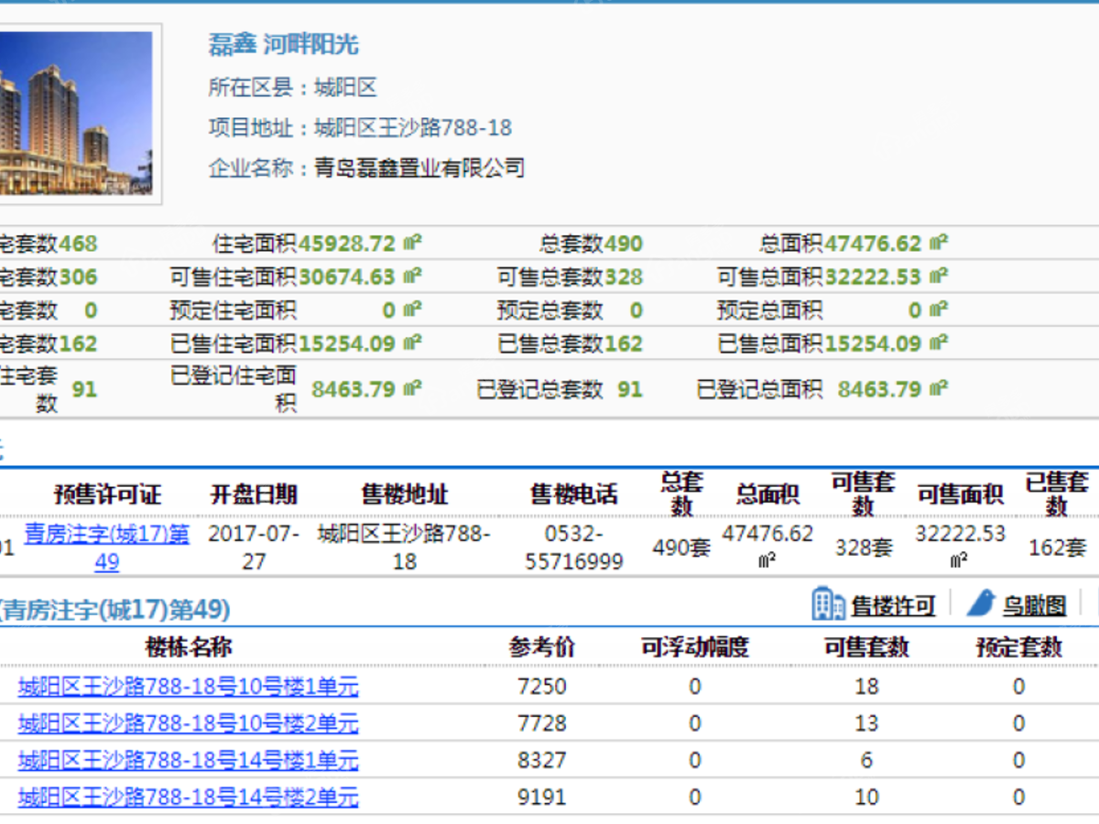1099x824 pixels.
Task: Click sellable units 6 for 14号楼1单元
Action: (x=866, y=761)
